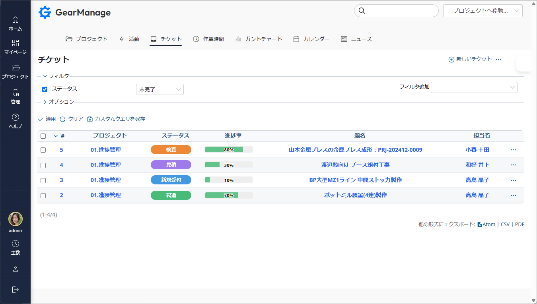Click the ヘルプ help question icon

[x=16, y=117]
